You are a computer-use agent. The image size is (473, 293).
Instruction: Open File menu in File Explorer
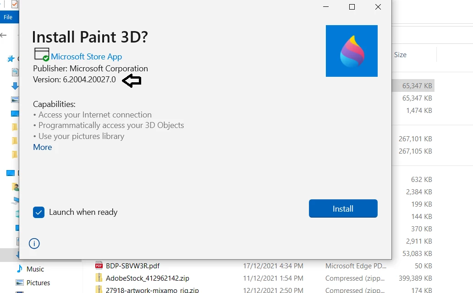(x=8, y=17)
